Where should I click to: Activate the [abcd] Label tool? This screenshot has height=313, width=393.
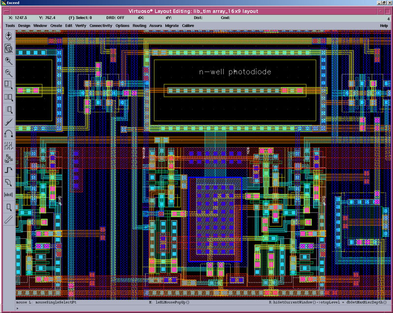[x=8, y=195]
